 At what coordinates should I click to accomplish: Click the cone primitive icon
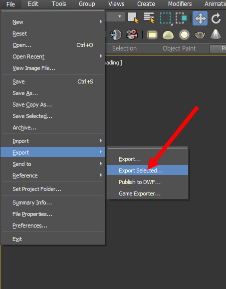pyautogui.click(x=216, y=34)
